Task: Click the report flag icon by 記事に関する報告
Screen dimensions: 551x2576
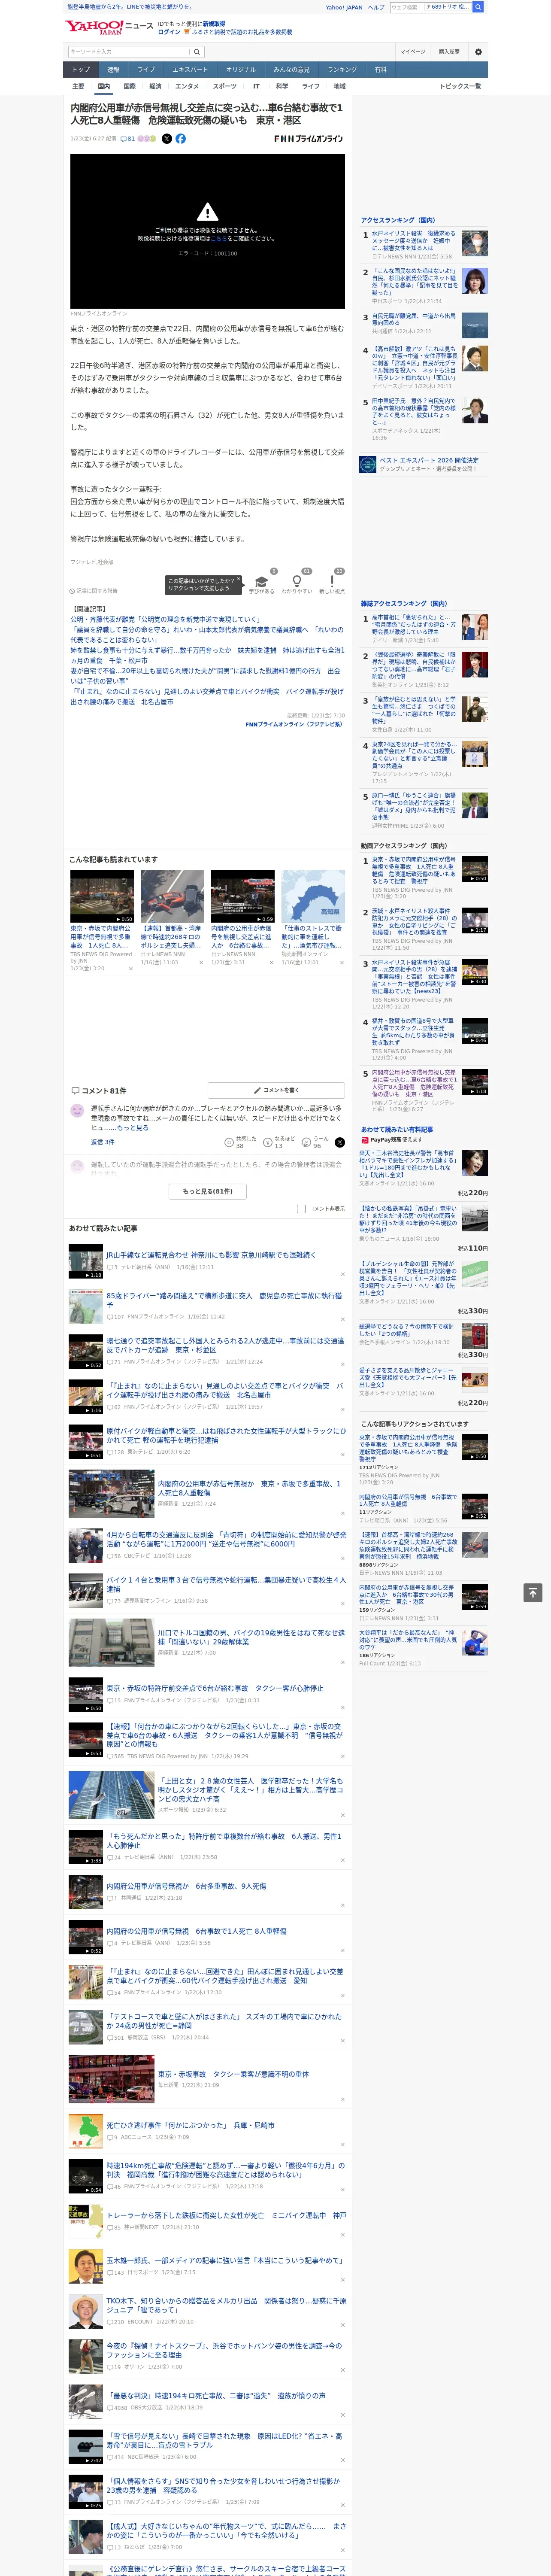Action: pyautogui.click(x=73, y=591)
